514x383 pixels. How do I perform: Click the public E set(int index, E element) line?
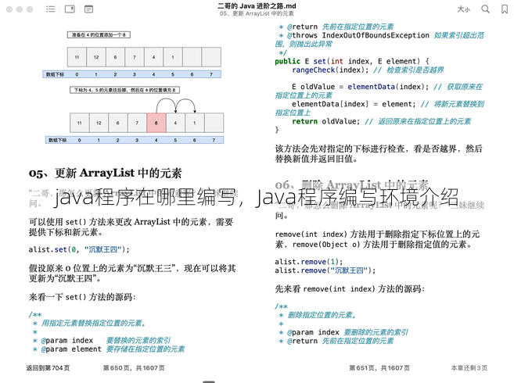pyautogui.click(x=352, y=61)
